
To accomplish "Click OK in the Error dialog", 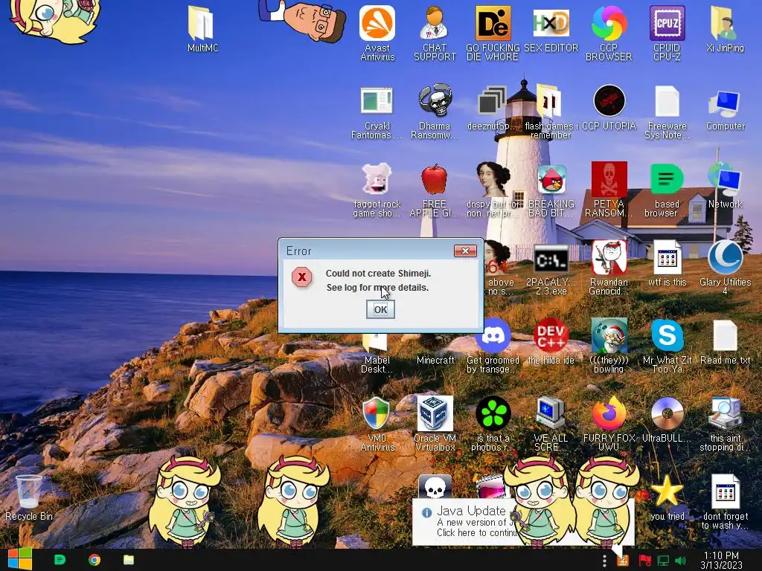I will (x=380, y=309).
